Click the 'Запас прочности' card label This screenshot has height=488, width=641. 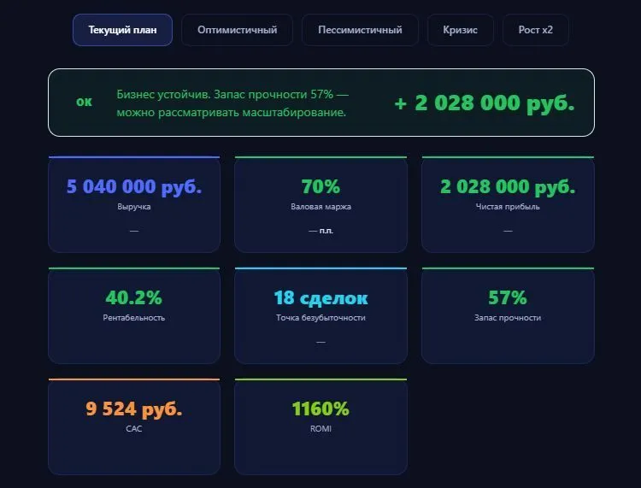[508, 318]
